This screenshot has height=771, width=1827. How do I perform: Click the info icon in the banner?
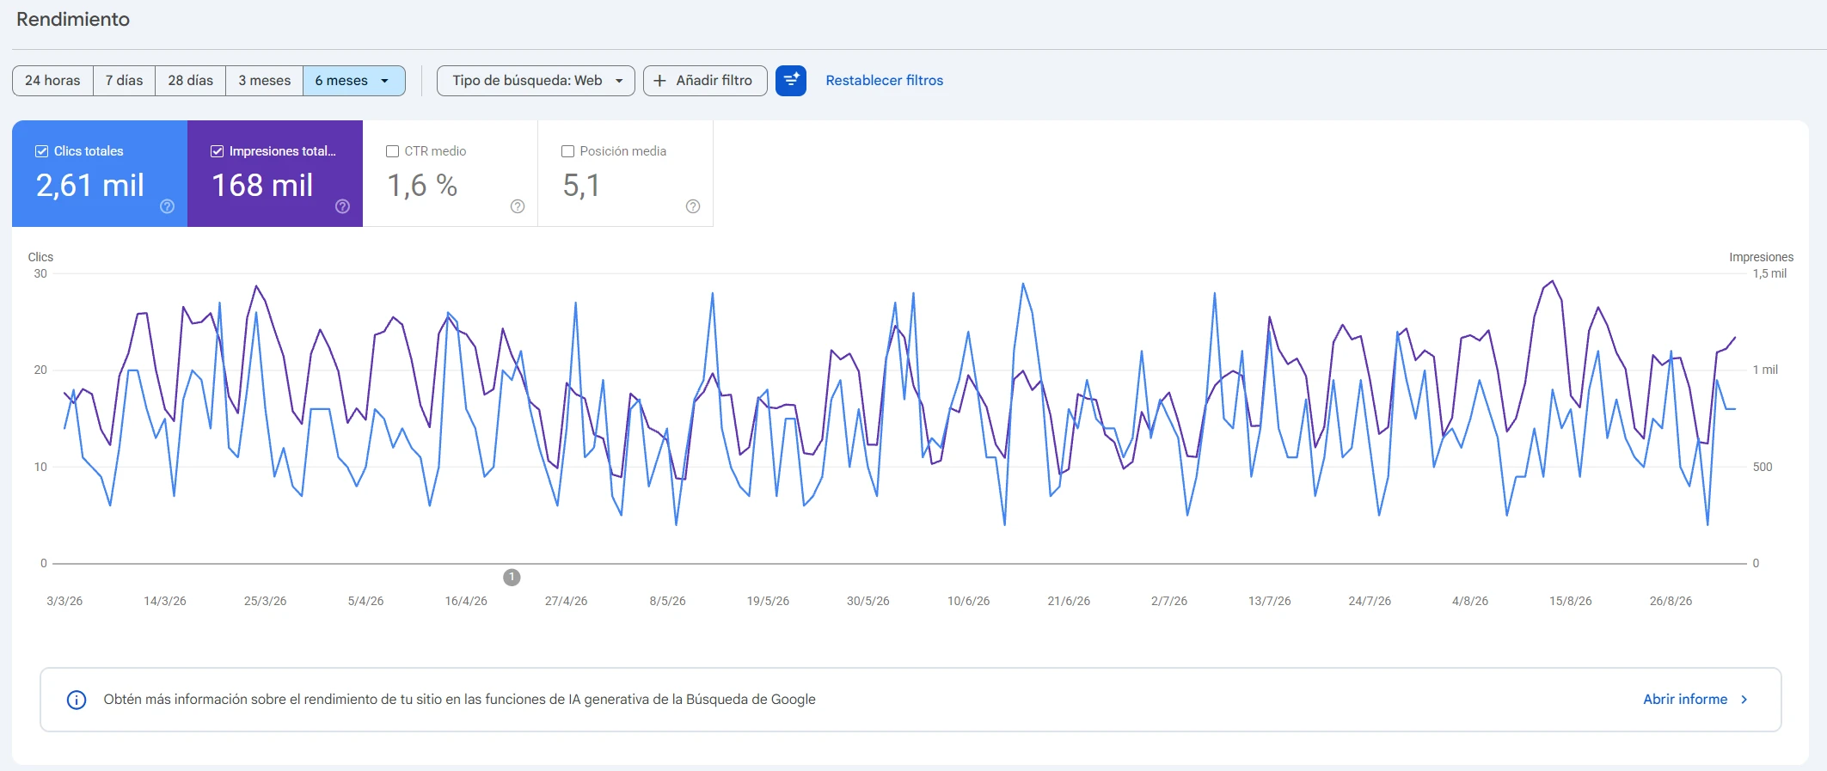[77, 700]
